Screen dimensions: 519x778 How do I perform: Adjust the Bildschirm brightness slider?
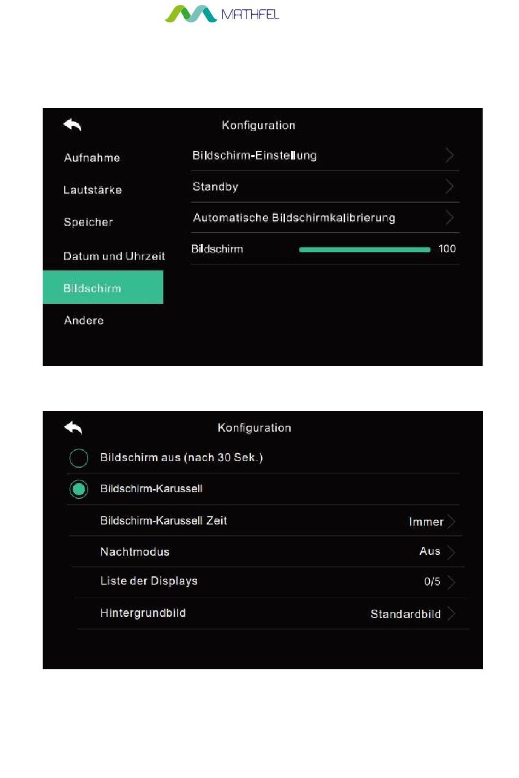coord(365,250)
